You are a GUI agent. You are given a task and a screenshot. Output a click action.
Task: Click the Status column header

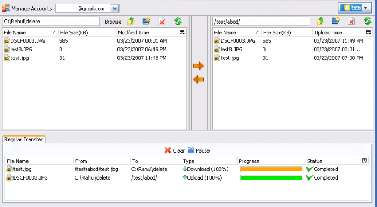[332, 161]
